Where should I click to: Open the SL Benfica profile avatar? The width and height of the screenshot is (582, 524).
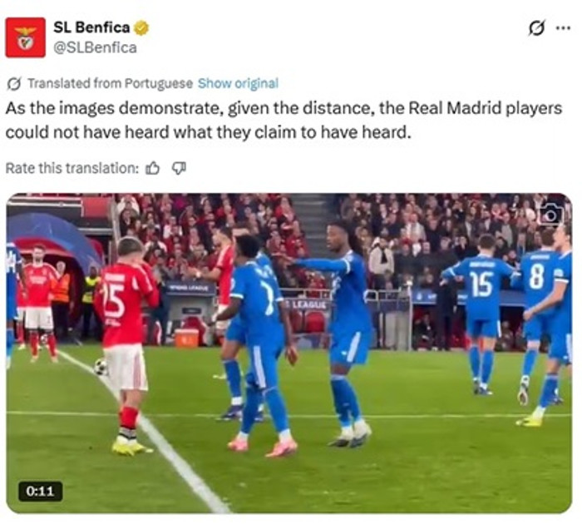(25, 37)
